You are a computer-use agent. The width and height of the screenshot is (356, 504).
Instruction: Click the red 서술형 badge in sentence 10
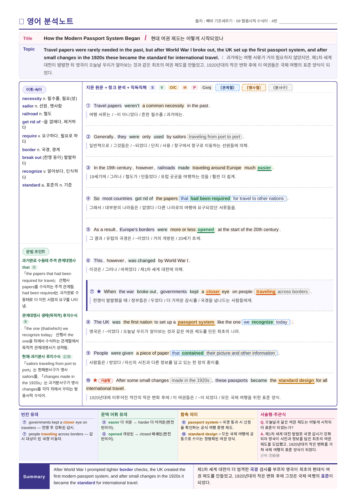coord(106,381)
